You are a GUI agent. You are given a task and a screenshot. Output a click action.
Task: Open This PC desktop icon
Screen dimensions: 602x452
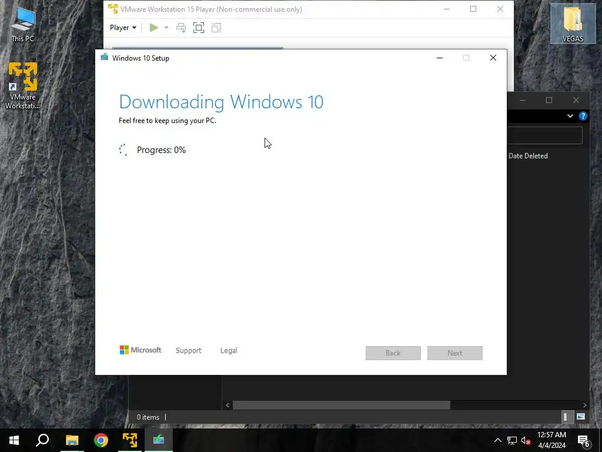coord(23,24)
